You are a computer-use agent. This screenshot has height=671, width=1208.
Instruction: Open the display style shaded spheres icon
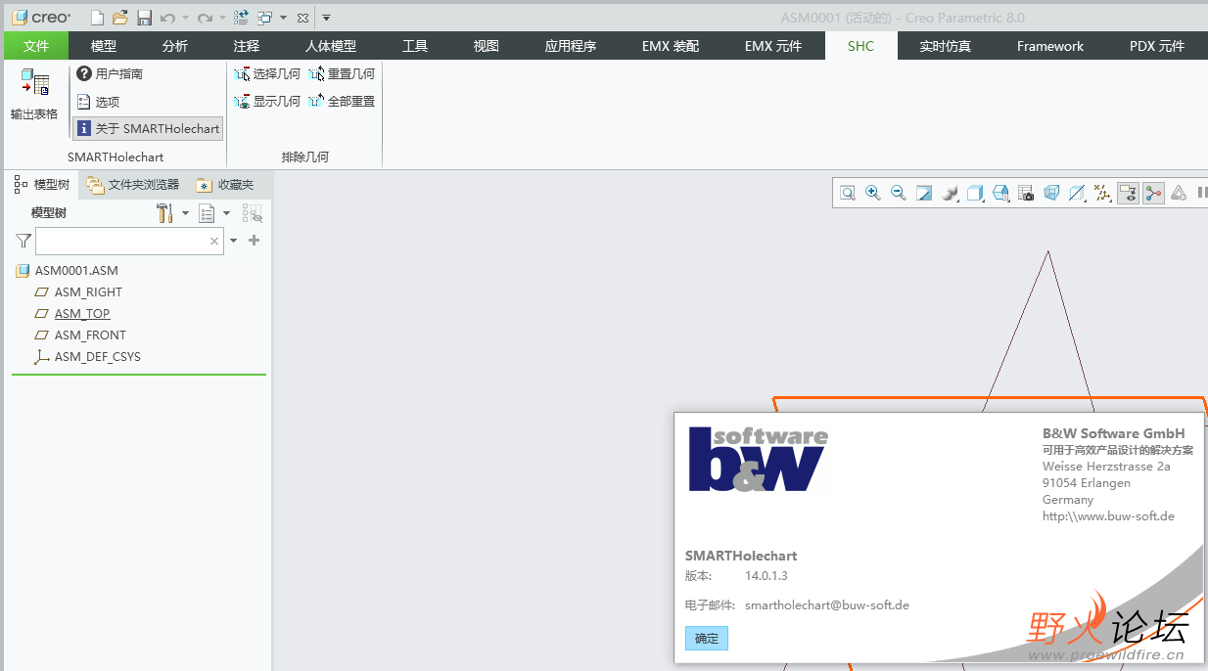click(x=950, y=193)
